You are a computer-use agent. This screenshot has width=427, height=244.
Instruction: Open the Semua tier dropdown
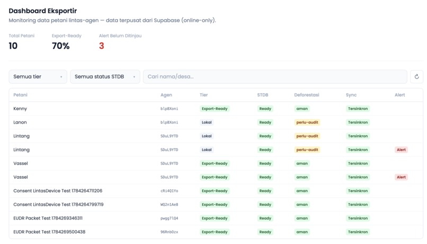tap(38, 76)
